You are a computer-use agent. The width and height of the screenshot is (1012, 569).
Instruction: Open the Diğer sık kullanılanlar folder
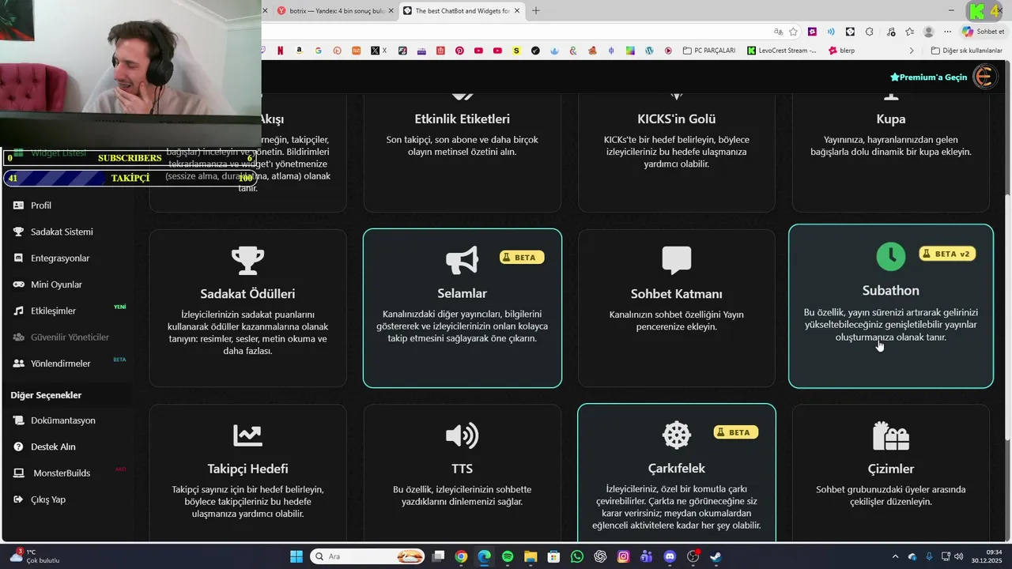click(x=967, y=51)
